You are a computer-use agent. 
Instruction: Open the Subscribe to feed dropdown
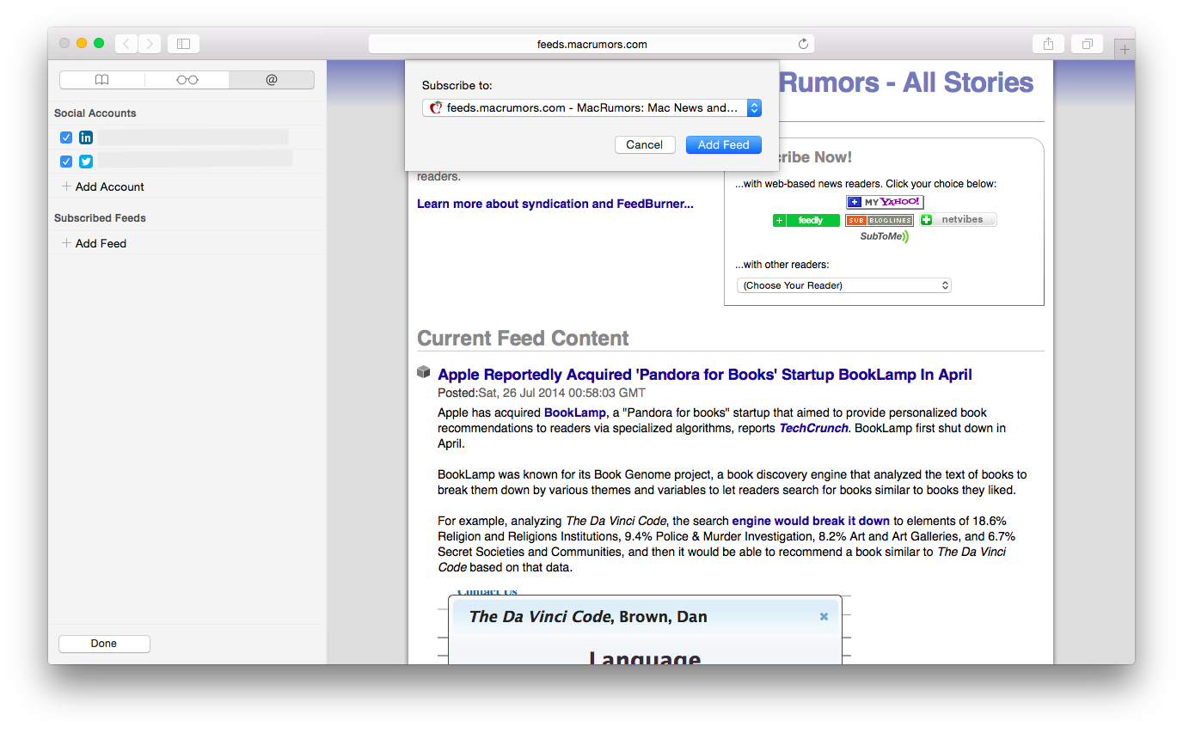[591, 107]
